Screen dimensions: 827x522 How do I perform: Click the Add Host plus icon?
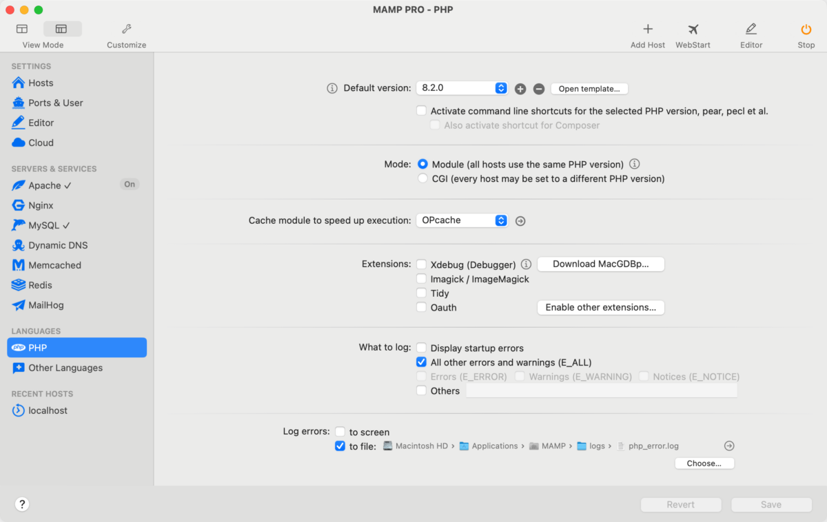point(648,29)
